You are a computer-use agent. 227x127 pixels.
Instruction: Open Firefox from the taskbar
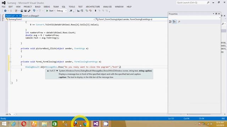pos(76,124)
